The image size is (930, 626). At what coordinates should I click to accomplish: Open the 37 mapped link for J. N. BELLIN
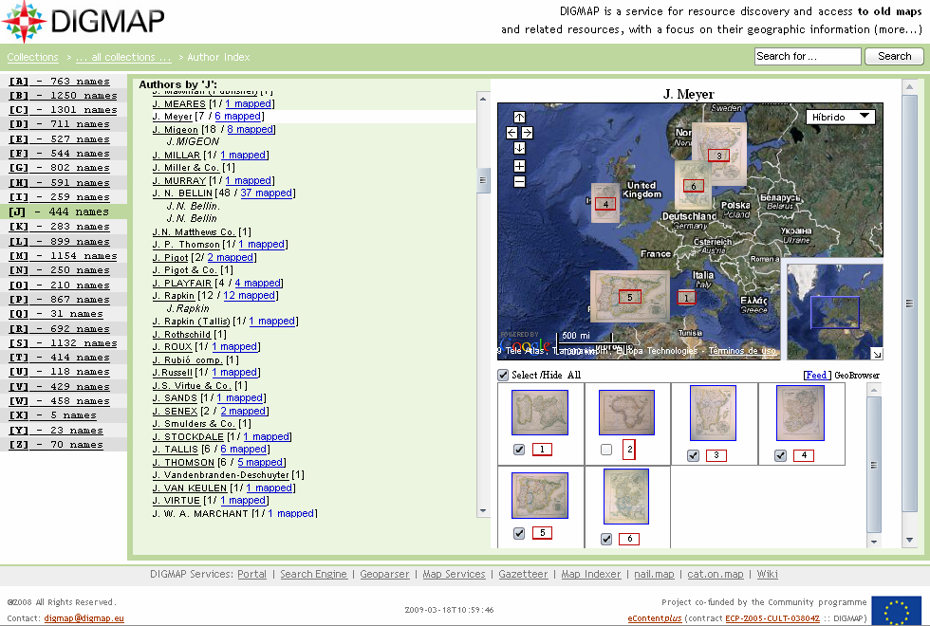[267, 193]
